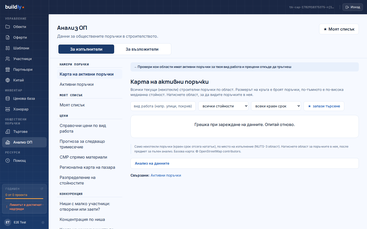This screenshot has width=367, height=229.
Task: Expand Анализ на данните section
Action: (x=245, y=163)
